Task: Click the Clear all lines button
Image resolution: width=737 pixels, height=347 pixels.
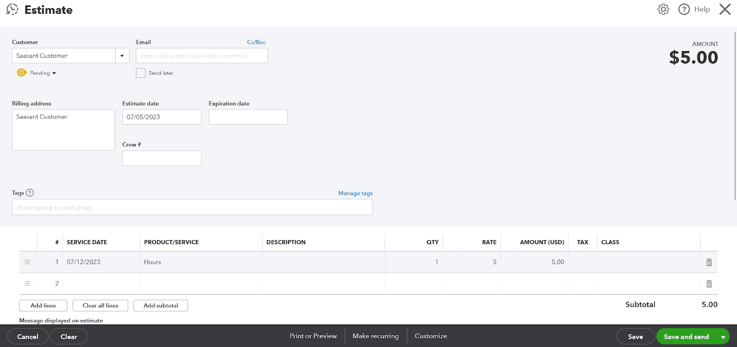Action: pos(100,306)
